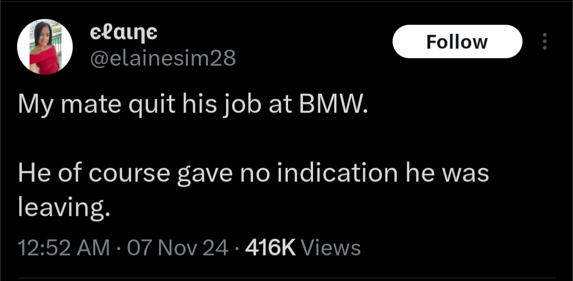Click the tweet line mentioning BMW job
573x281 pixels.
[192, 107]
